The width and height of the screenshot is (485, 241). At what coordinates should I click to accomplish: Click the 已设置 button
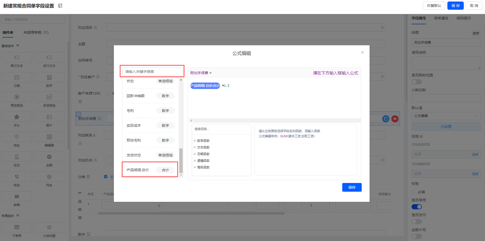tap(446, 127)
